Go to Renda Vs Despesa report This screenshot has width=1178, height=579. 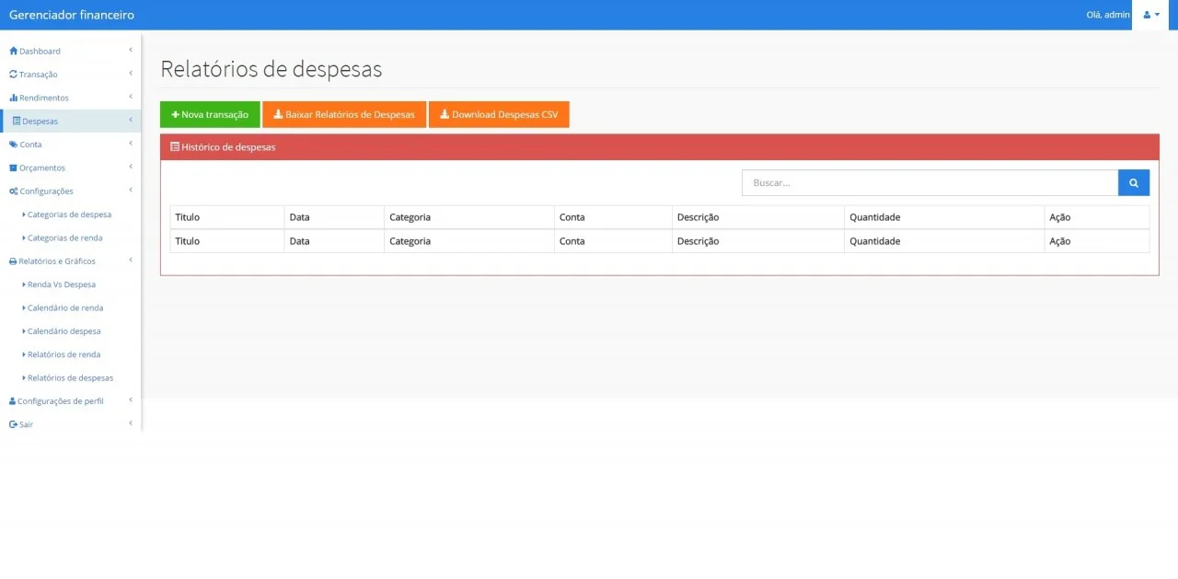(x=61, y=284)
